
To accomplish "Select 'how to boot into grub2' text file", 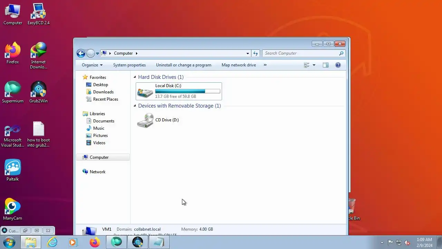I will (x=38, y=135).
